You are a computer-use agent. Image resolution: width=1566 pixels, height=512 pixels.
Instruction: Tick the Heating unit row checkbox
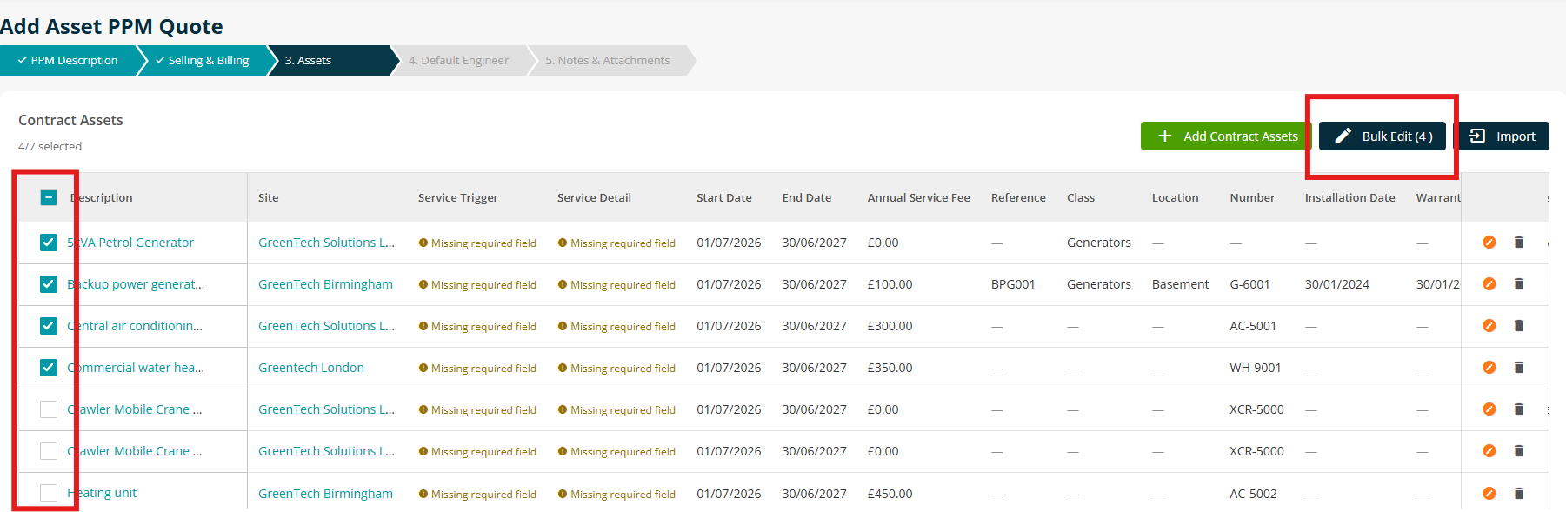pyautogui.click(x=49, y=493)
